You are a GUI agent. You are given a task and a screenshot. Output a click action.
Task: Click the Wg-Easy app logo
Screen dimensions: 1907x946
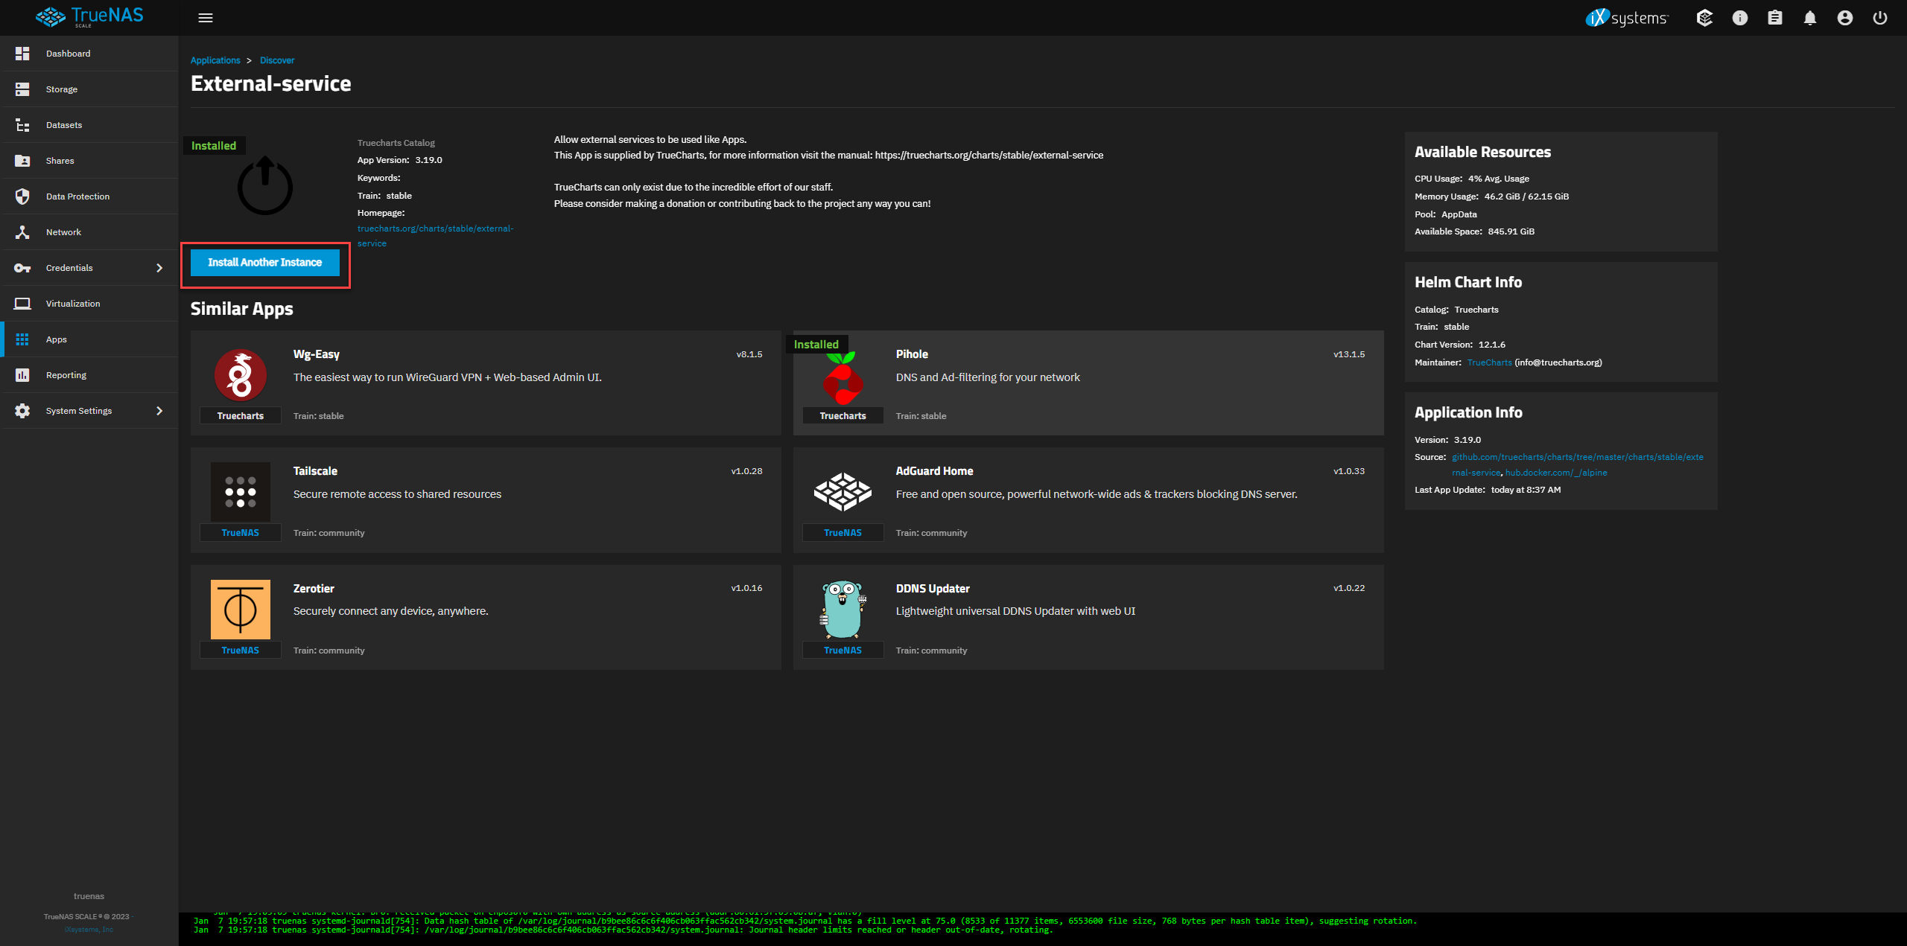point(241,375)
